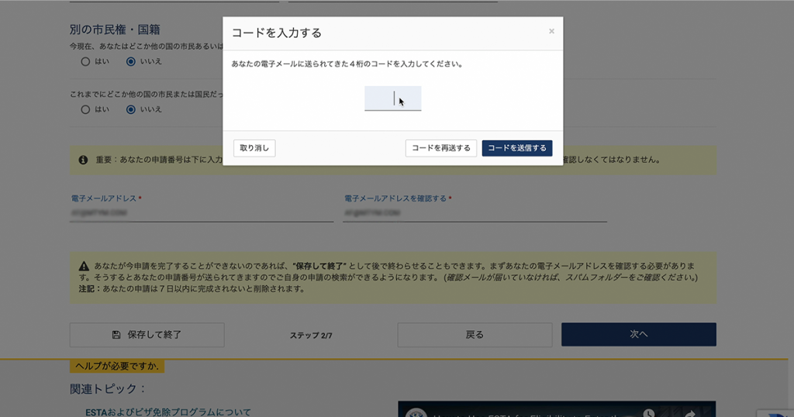Click the 4-digit code input field

392,98
